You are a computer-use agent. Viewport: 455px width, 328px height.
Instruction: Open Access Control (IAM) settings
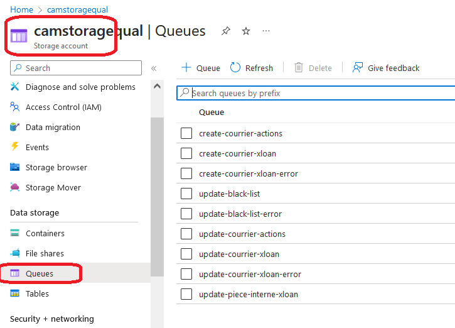[63, 107]
